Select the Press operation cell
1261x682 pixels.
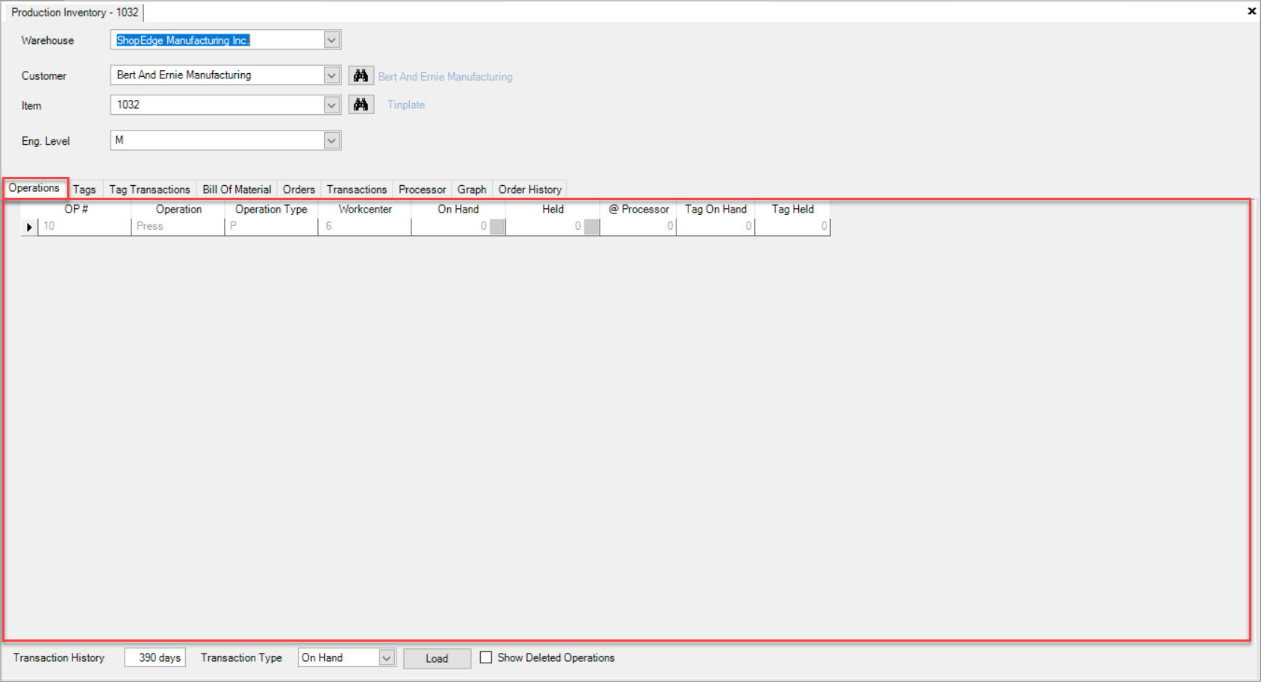tap(178, 227)
